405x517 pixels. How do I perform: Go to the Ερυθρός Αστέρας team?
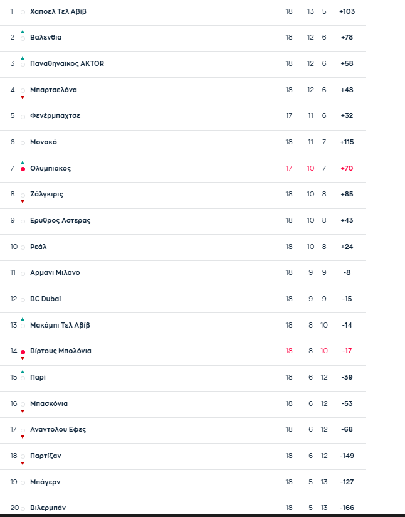[60, 220]
